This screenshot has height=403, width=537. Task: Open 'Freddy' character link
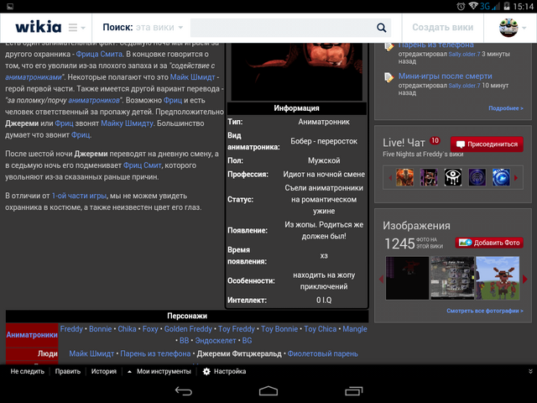click(71, 329)
